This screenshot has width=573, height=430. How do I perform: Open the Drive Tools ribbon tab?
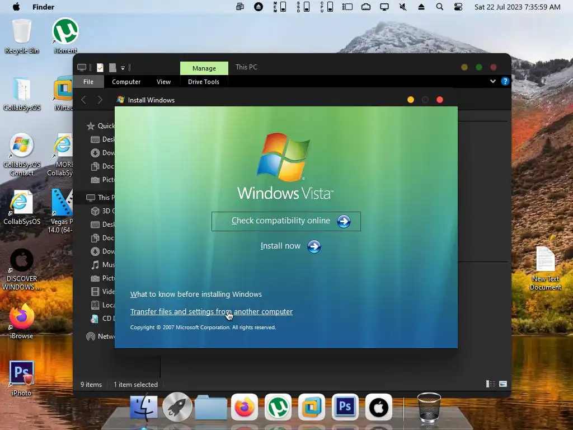point(204,82)
